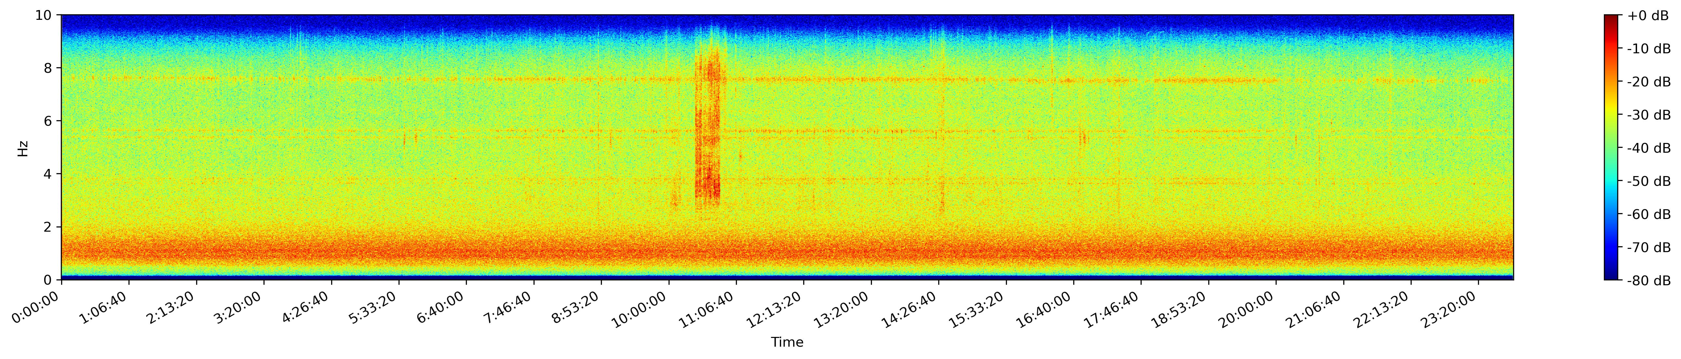Click the -60 dB colorbar label
Viewport: 1681px width, 359px height.
[x=1649, y=214]
